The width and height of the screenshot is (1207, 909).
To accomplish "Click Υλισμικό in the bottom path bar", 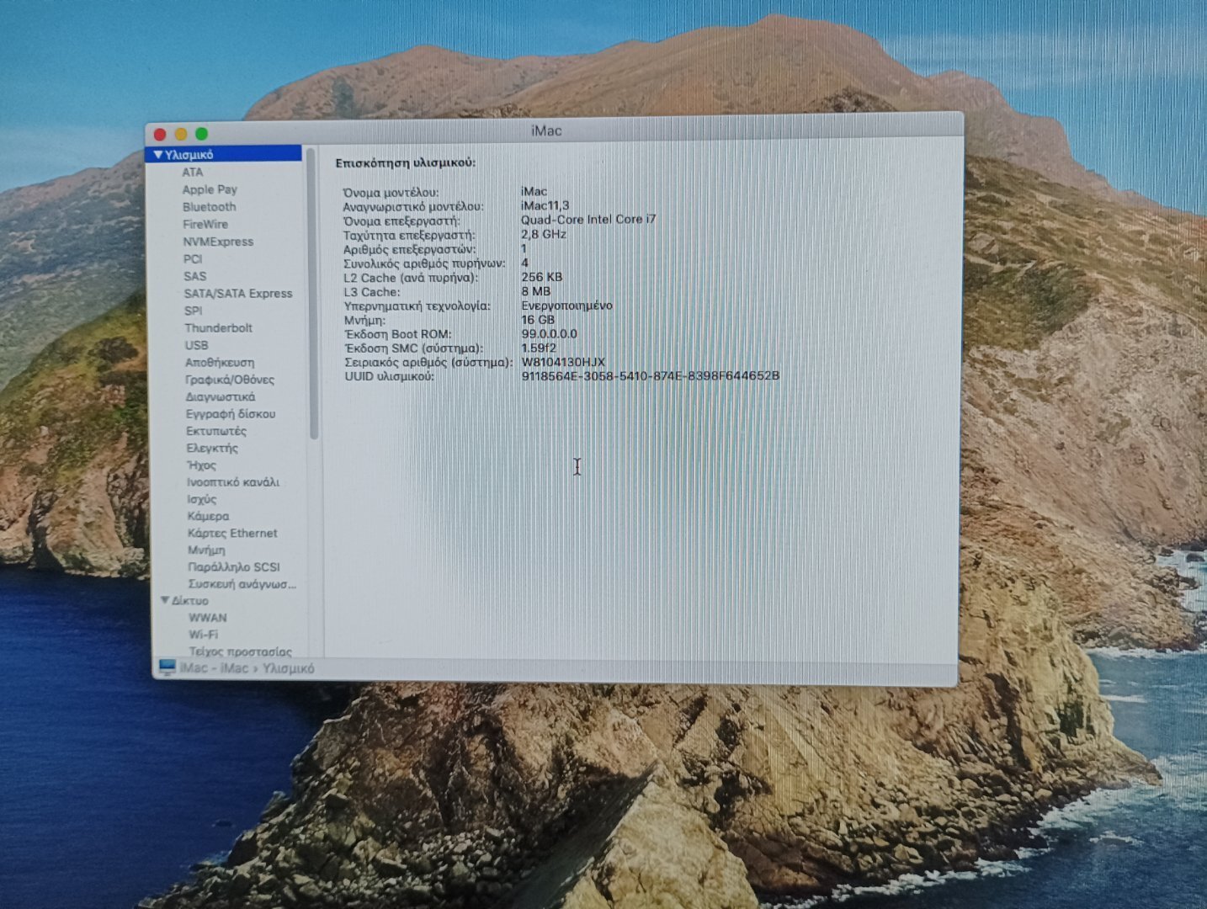I will [288, 668].
